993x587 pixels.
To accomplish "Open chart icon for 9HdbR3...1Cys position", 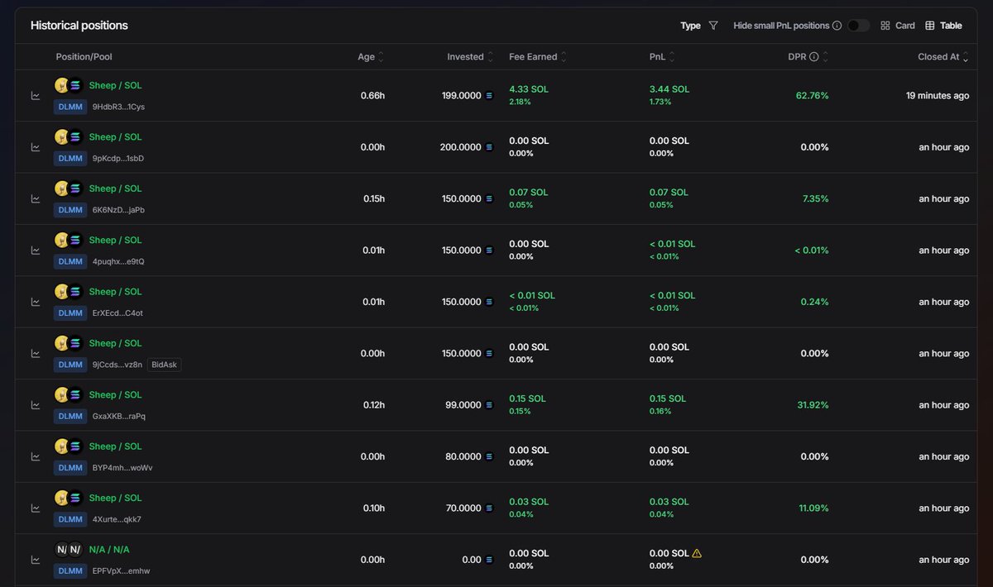I will click(36, 96).
